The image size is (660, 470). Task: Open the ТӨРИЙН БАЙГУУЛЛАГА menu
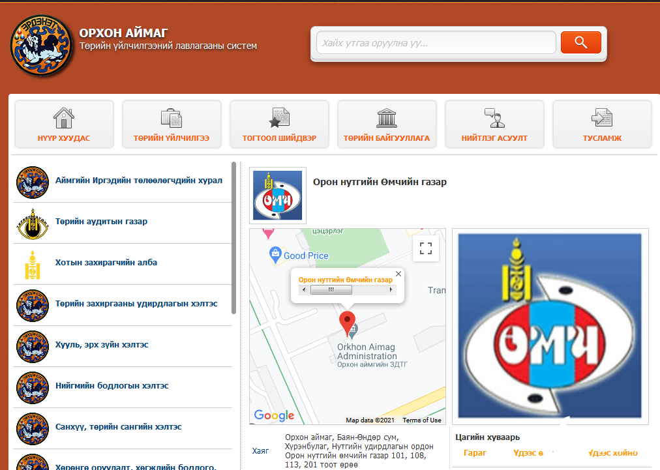click(387, 124)
